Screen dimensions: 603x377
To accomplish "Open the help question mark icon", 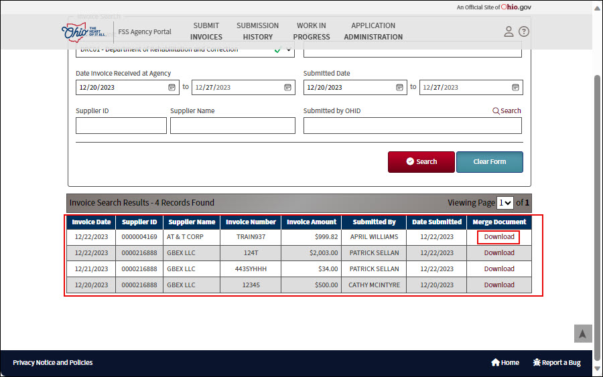I will (x=524, y=31).
